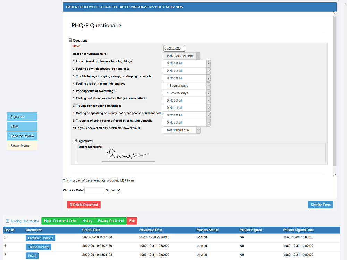
Task: Open the Privacy Document
Action: pos(111,221)
